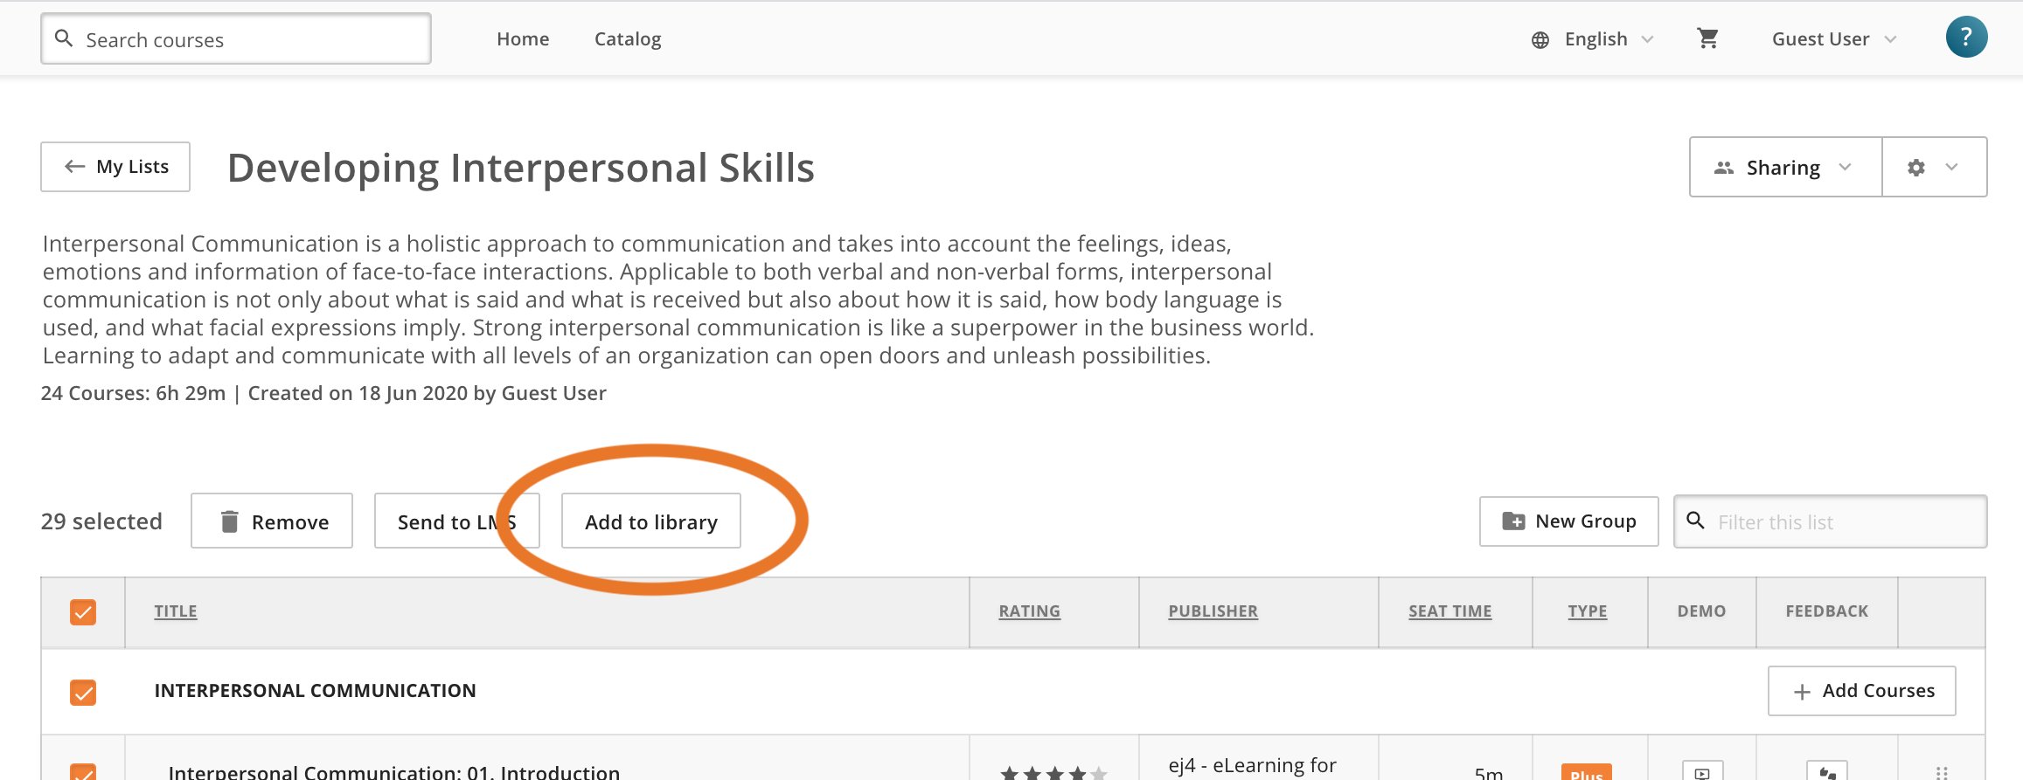
Task: Open the shopping cart icon
Action: coord(1707,38)
